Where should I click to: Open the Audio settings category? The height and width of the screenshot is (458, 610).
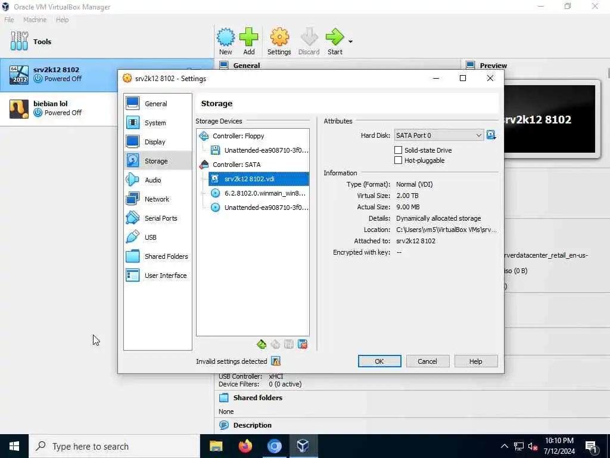(157, 180)
